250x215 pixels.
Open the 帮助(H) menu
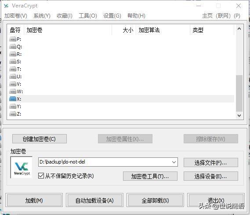pyautogui.click(x=136, y=16)
